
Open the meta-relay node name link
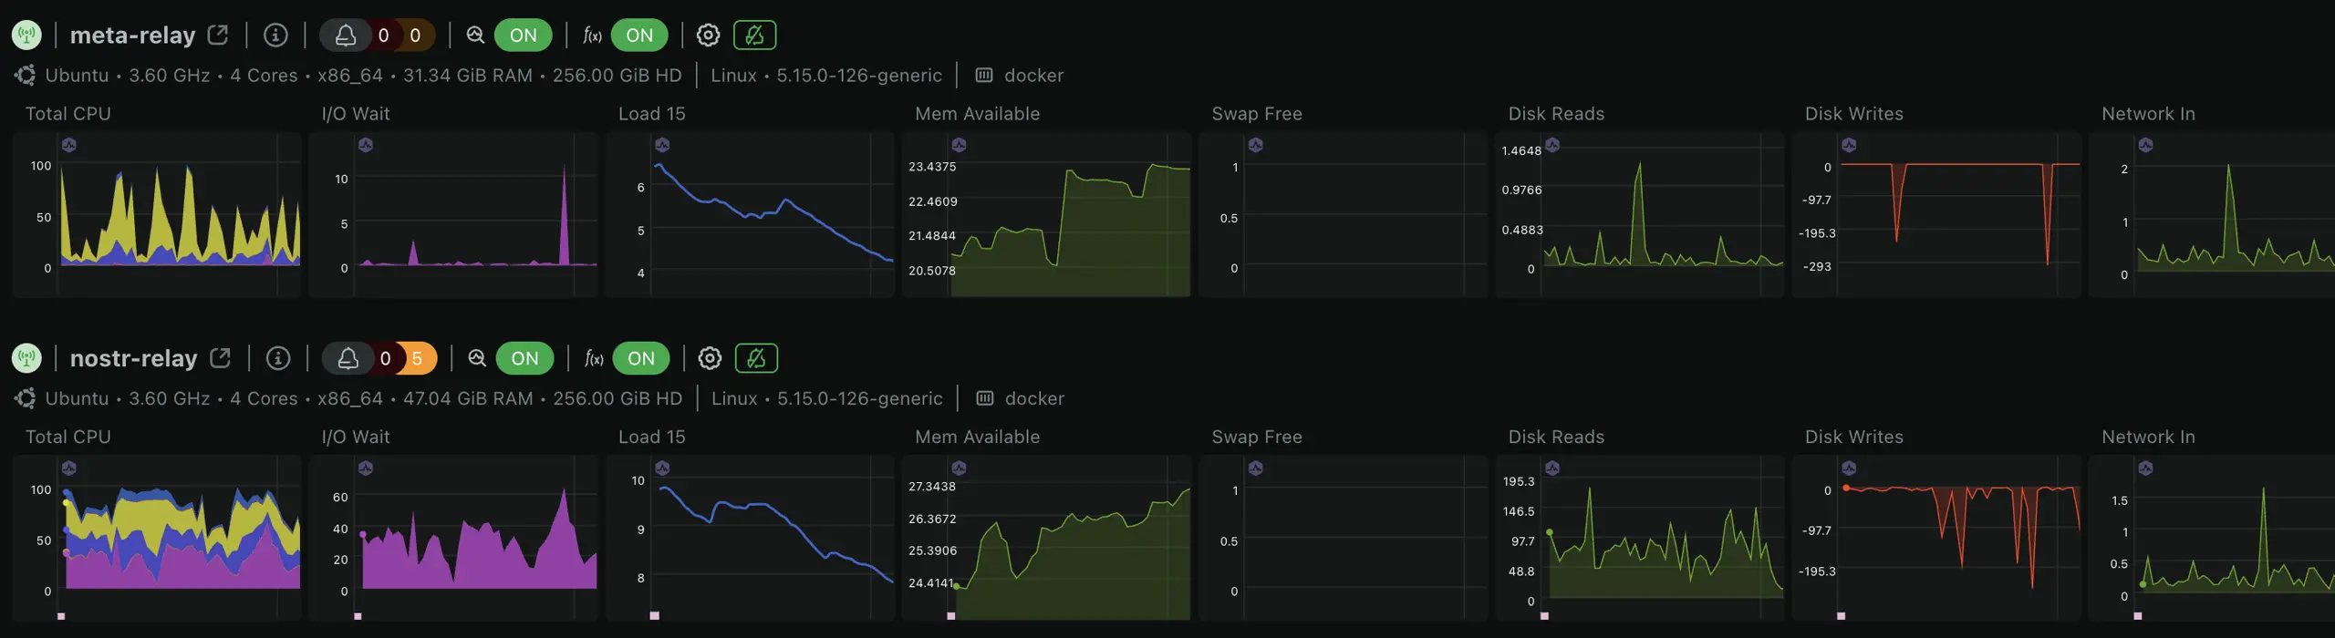[132, 35]
